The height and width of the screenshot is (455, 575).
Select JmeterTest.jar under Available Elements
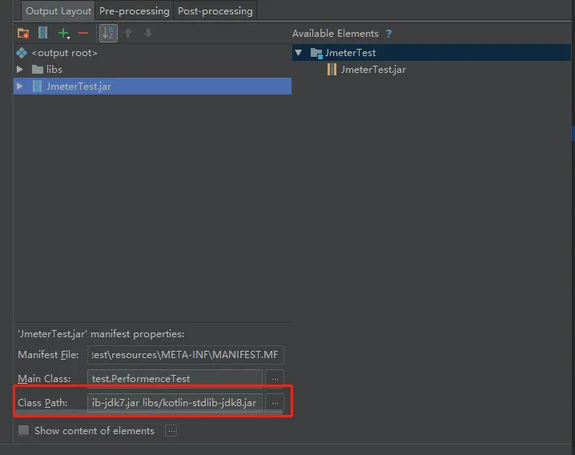[373, 70]
